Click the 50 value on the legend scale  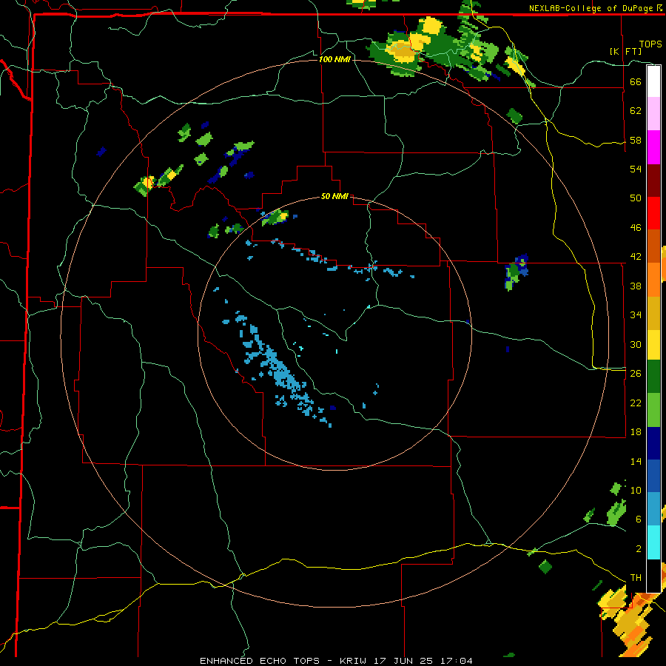[x=636, y=198]
